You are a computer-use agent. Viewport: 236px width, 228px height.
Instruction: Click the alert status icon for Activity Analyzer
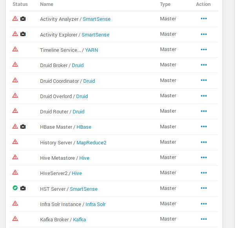[x=15, y=18]
